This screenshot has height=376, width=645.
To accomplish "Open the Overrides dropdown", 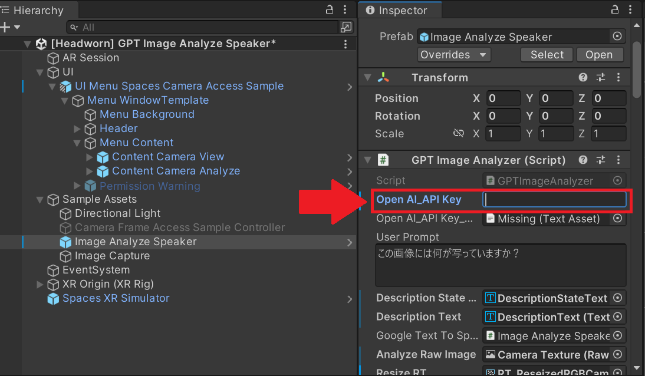I will click(454, 55).
